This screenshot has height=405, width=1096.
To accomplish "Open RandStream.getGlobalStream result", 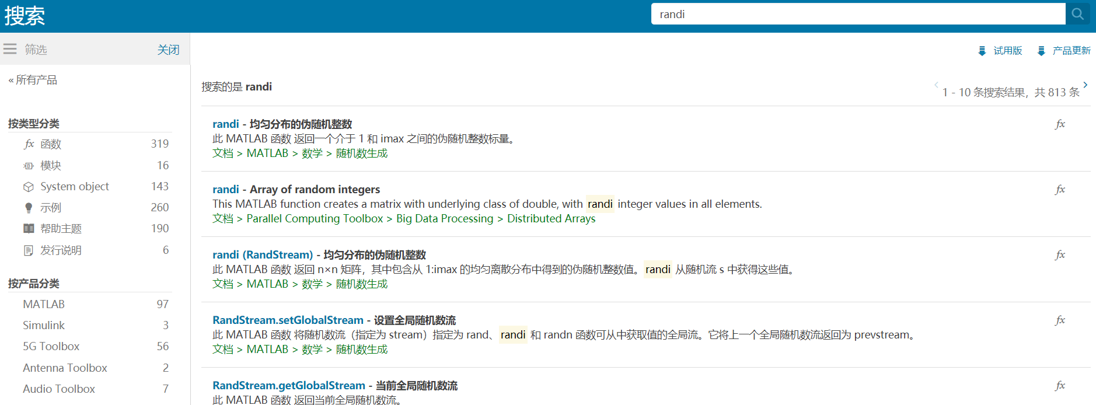I will (x=289, y=385).
